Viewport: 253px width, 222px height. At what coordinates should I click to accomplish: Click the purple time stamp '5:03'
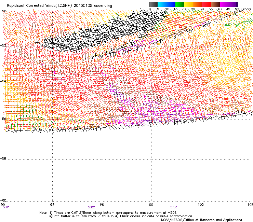(x=174, y=207)
